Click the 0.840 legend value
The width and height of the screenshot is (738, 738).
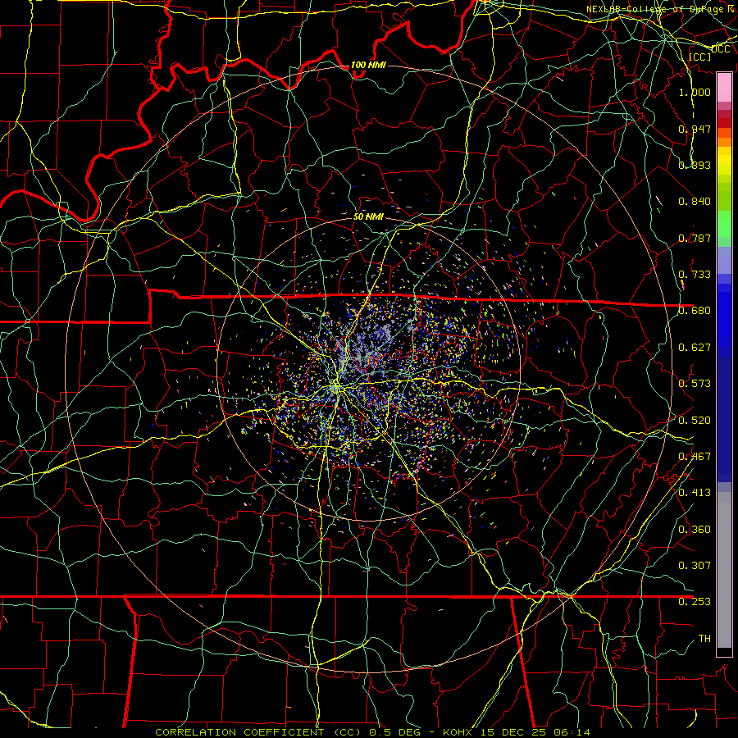(695, 202)
